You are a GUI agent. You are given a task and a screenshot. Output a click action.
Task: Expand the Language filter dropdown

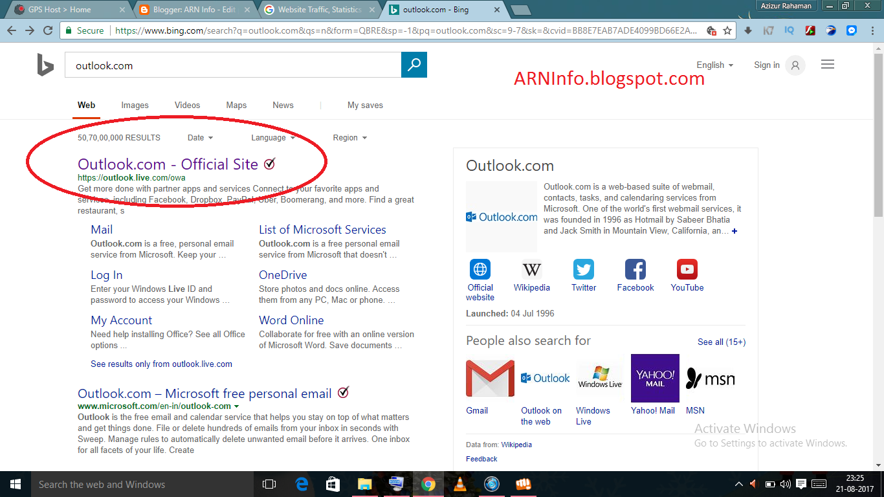point(273,138)
